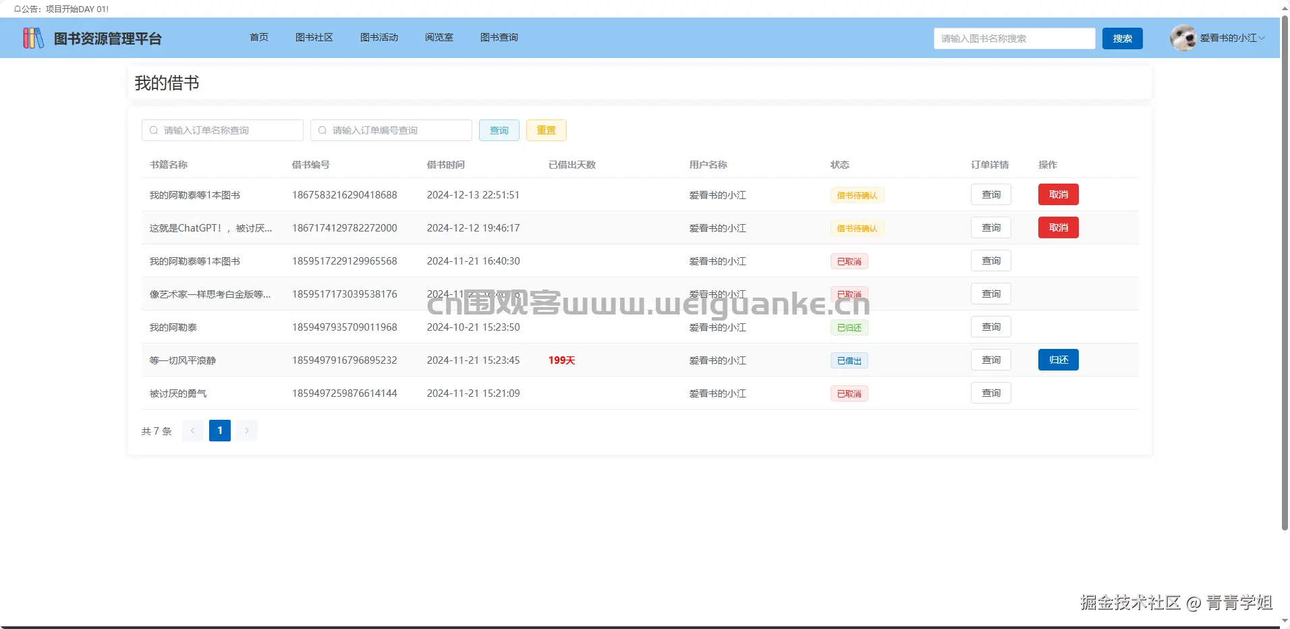Click the 查询 filter button
1290x629 pixels.
pos(498,130)
